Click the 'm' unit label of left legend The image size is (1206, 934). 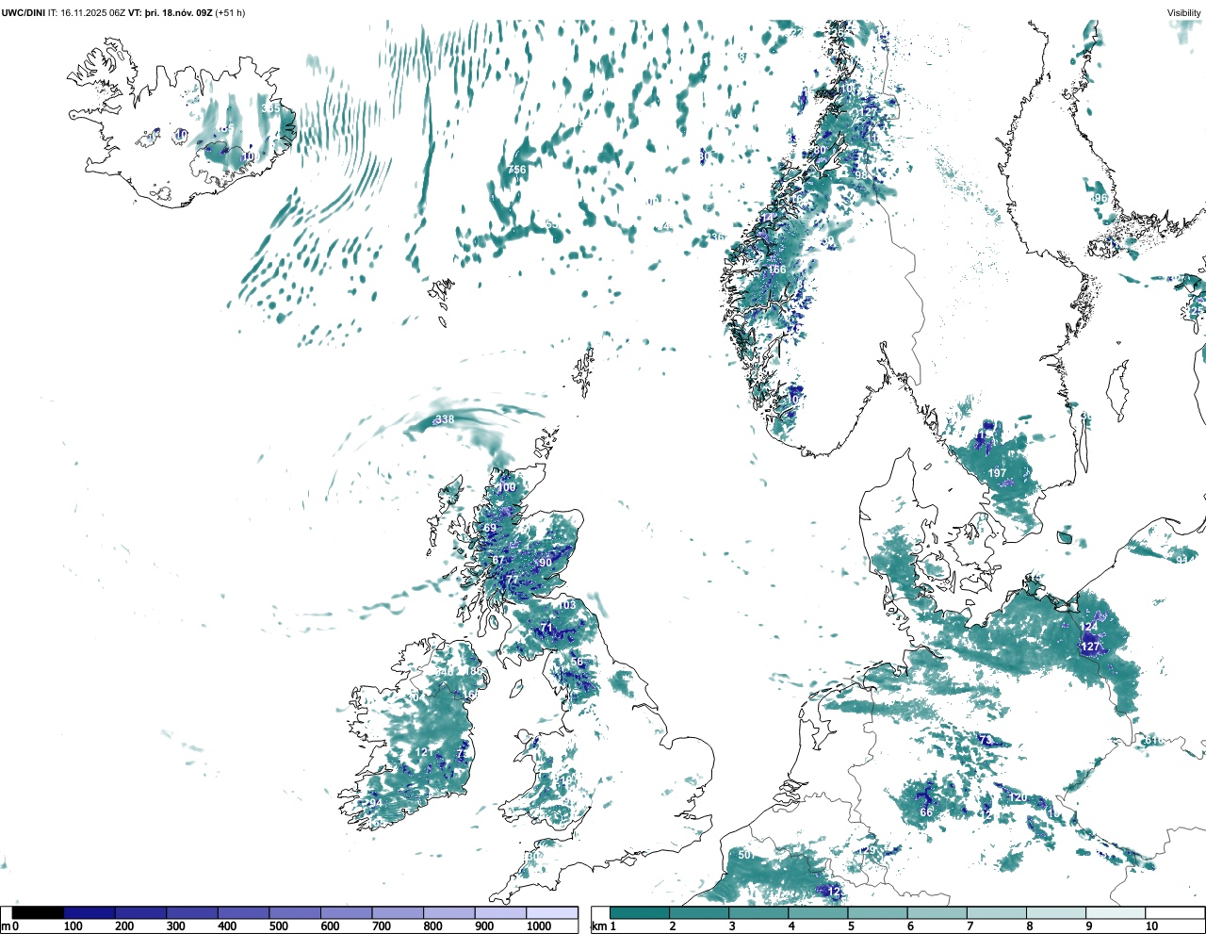6,926
